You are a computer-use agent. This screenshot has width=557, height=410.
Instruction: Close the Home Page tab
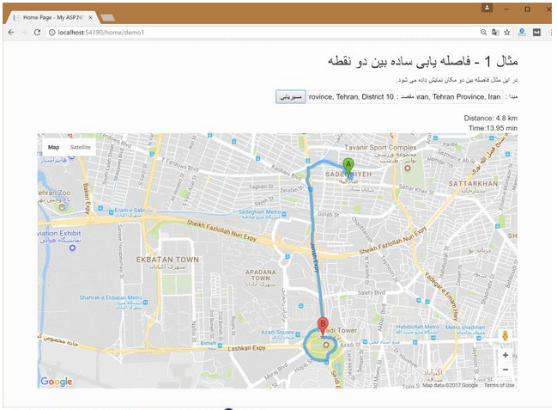click(x=91, y=17)
